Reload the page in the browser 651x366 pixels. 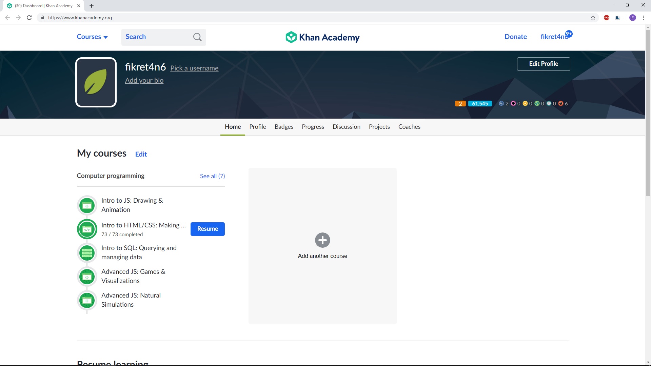29,18
